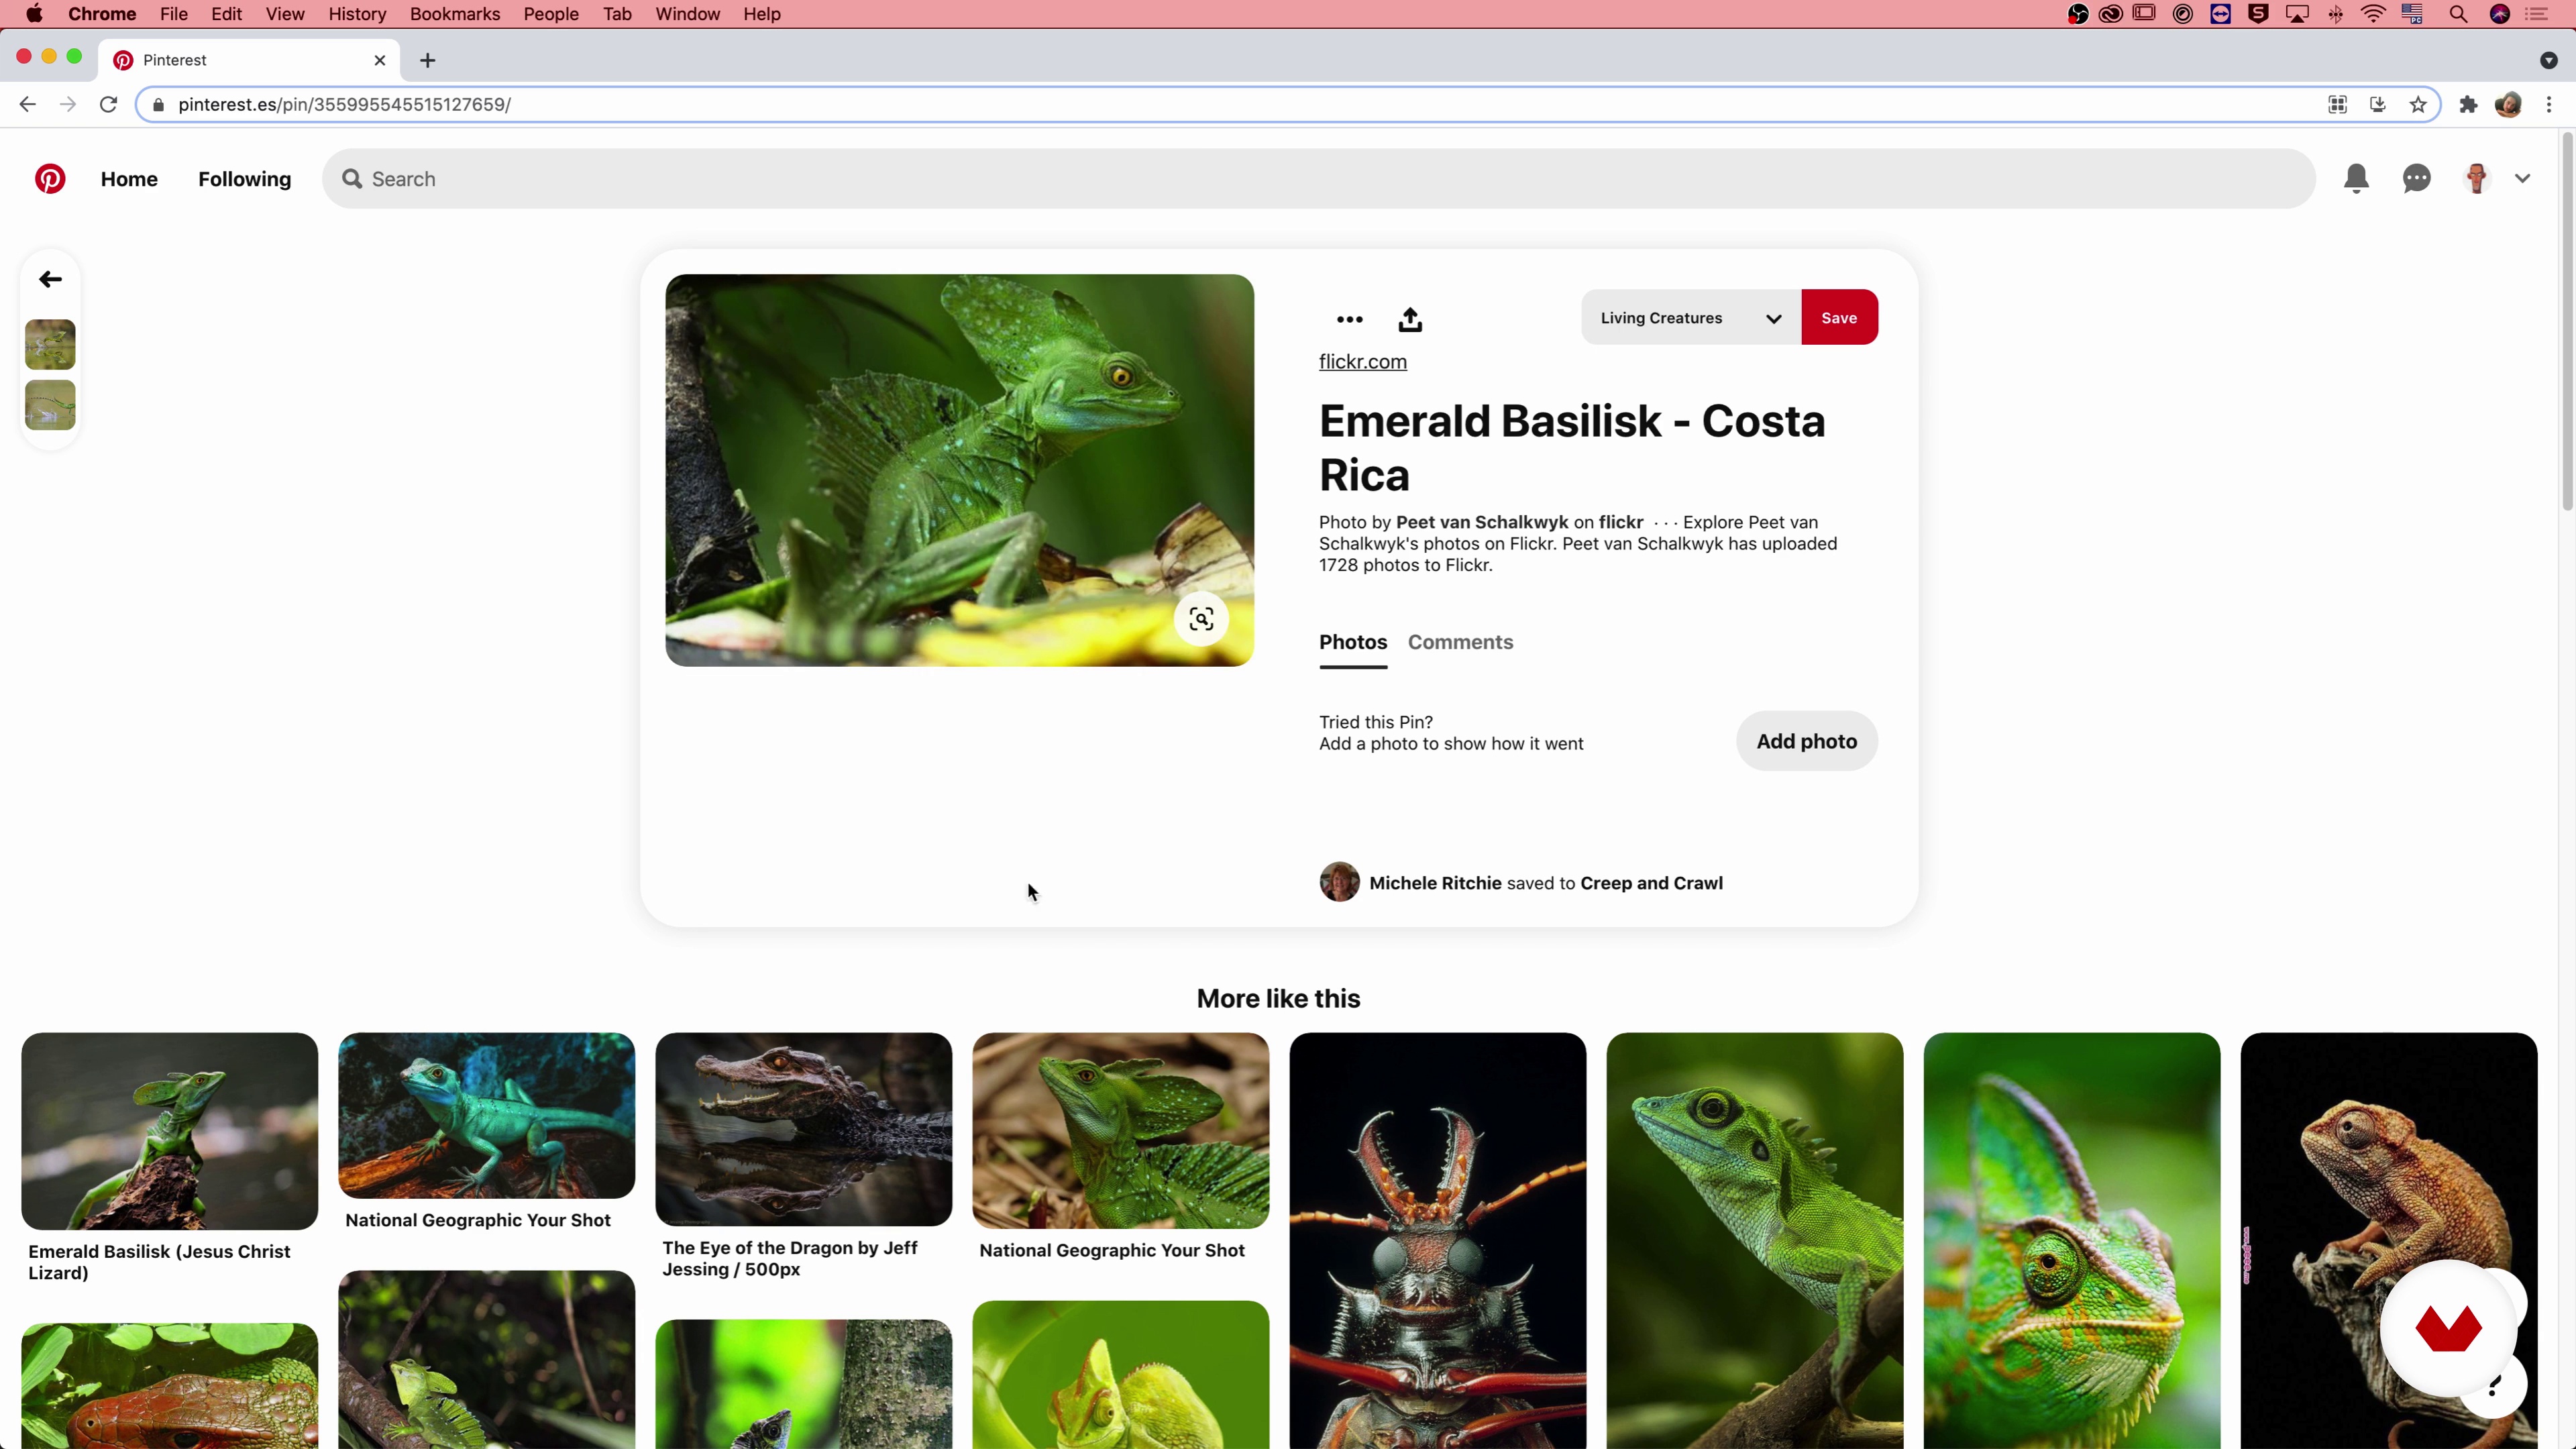
Task: Click the browser Back button
Action: [27, 104]
